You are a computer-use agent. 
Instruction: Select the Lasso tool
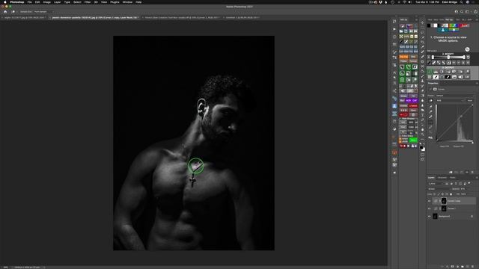click(422, 32)
